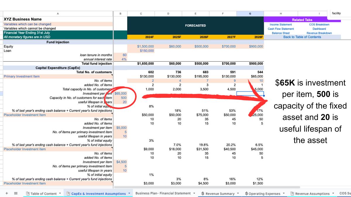The width and height of the screenshot is (351, 197).
Task: Select the 2027F header cell
Action: (x=223, y=37)
